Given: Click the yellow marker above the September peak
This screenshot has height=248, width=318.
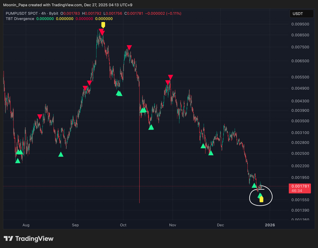Looking at the screenshot, I should (x=103, y=25).
